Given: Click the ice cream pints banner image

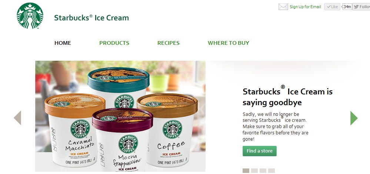Looking at the screenshot, I should tap(120, 116).
